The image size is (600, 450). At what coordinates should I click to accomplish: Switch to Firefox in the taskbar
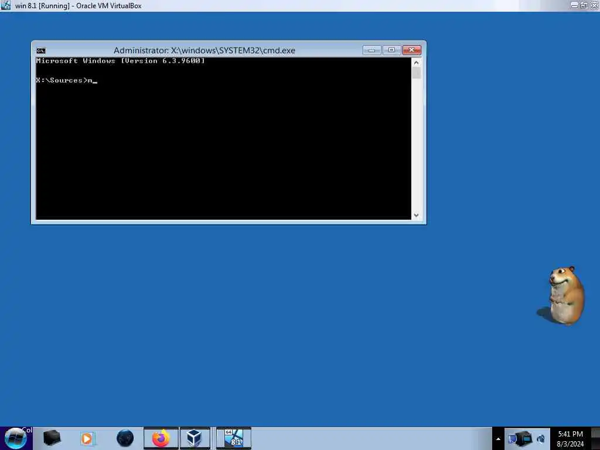(161, 438)
